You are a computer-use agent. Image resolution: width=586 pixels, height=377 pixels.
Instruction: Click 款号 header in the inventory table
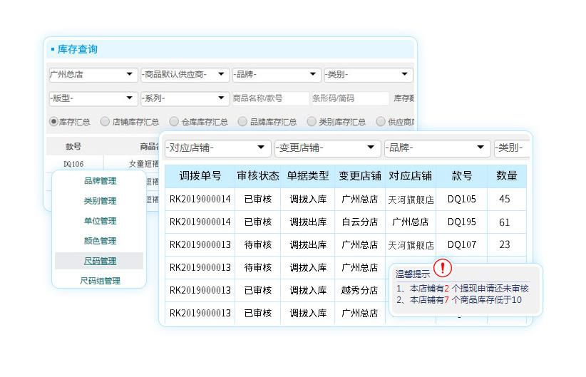point(73,147)
